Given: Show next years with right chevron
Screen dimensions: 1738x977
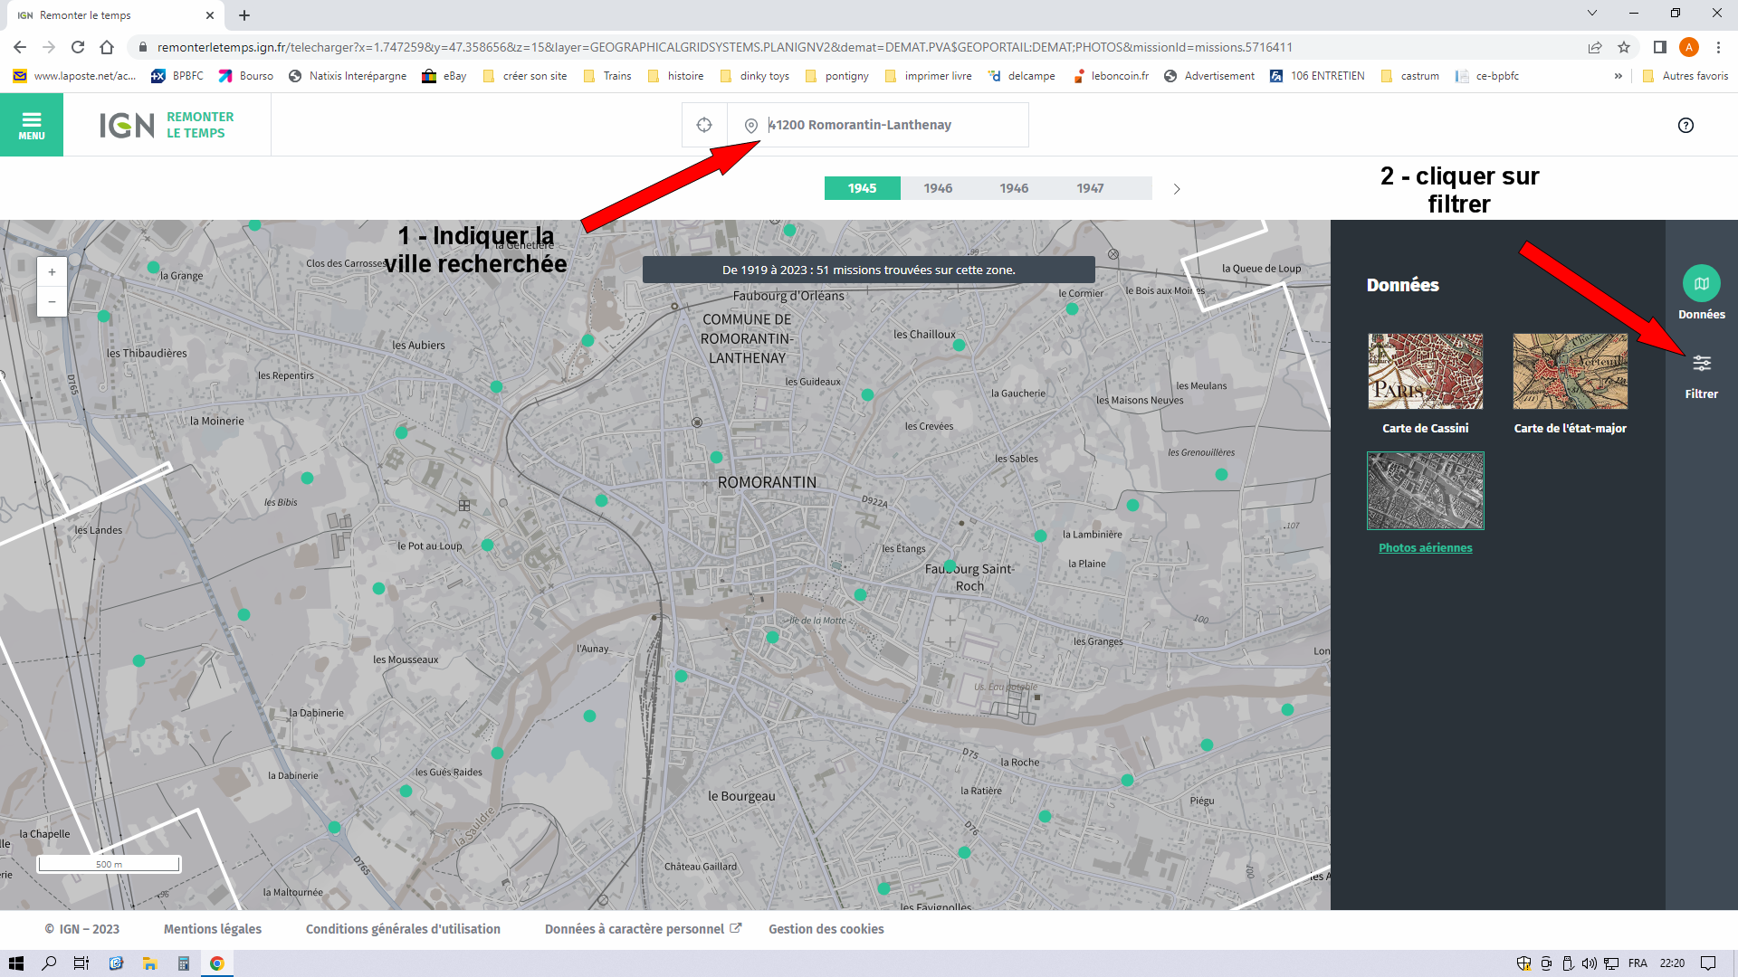Looking at the screenshot, I should click(1177, 189).
